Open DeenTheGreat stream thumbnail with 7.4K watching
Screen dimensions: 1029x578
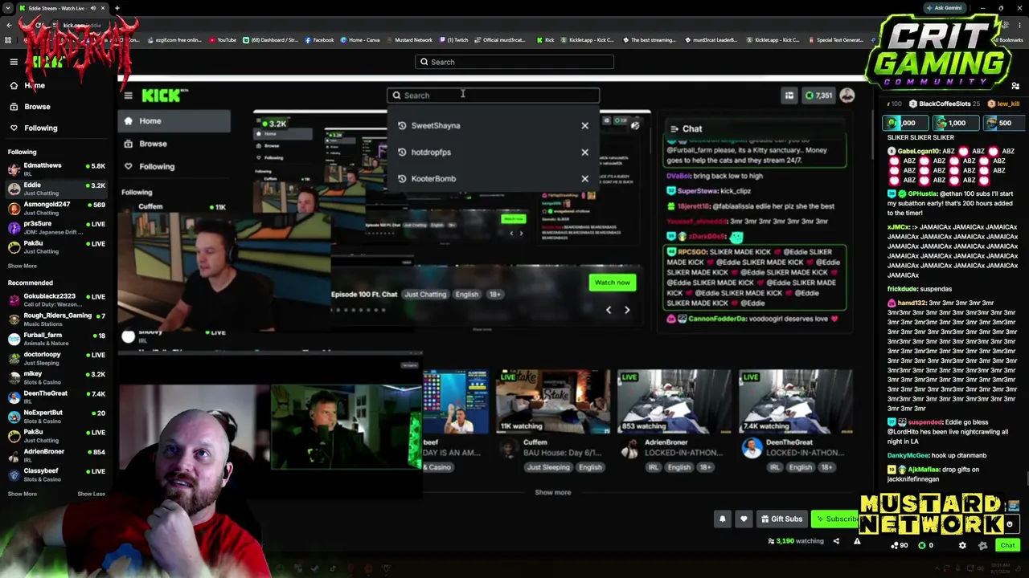[x=796, y=401]
